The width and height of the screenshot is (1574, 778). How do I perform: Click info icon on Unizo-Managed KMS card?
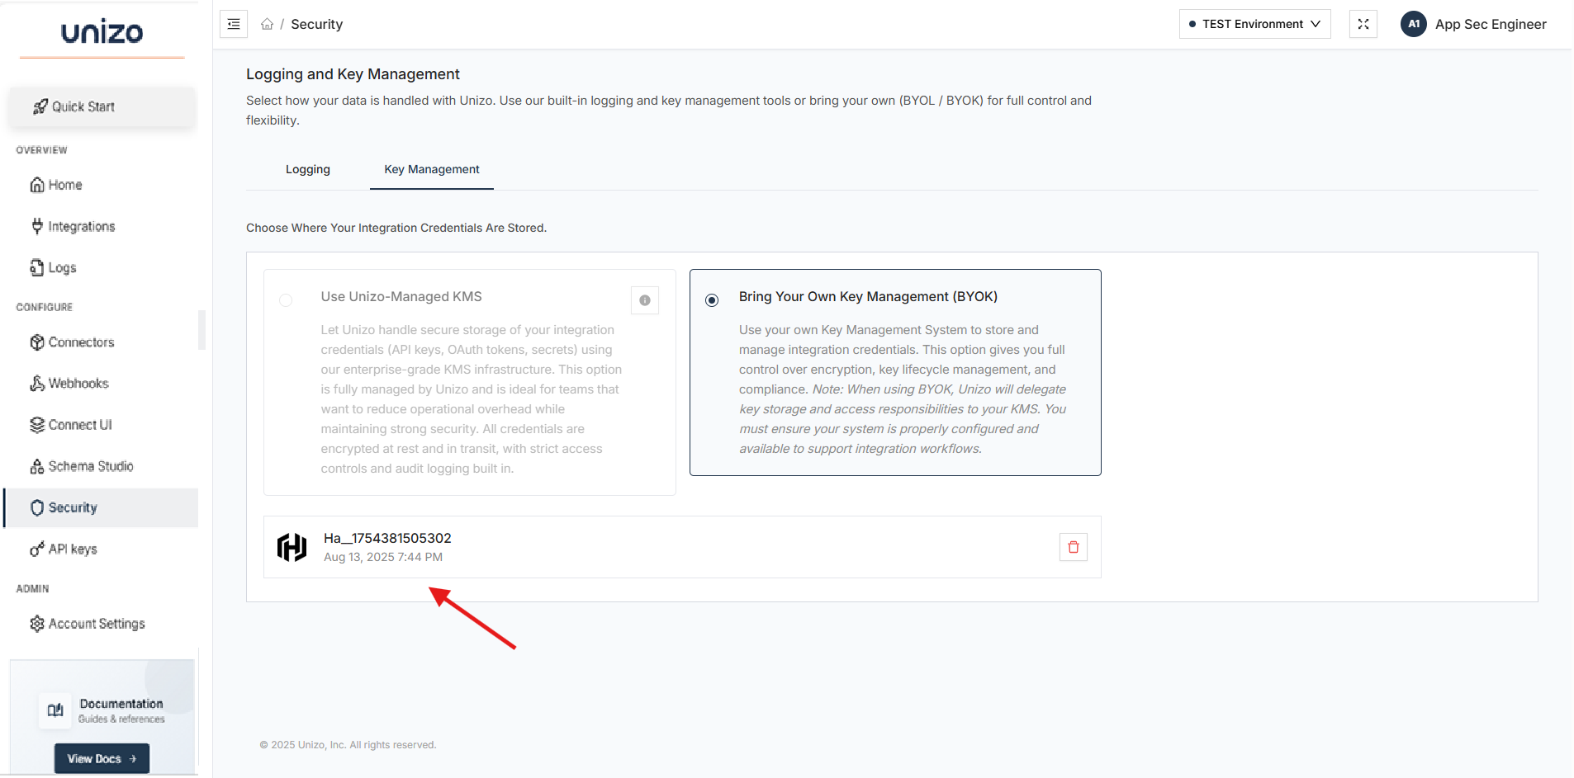645,300
